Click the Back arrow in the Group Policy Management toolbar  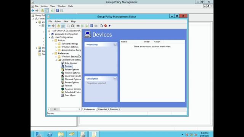pos(33,11)
